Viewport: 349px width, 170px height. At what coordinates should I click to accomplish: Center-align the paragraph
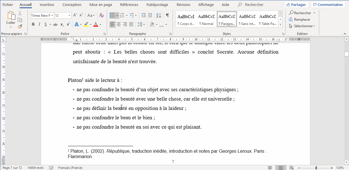[119, 24]
